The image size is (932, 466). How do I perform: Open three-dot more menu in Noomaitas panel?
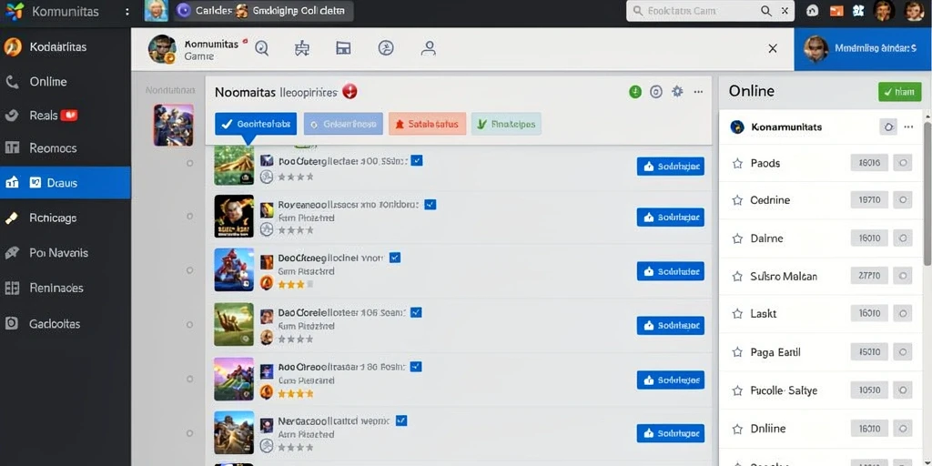tap(698, 92)
